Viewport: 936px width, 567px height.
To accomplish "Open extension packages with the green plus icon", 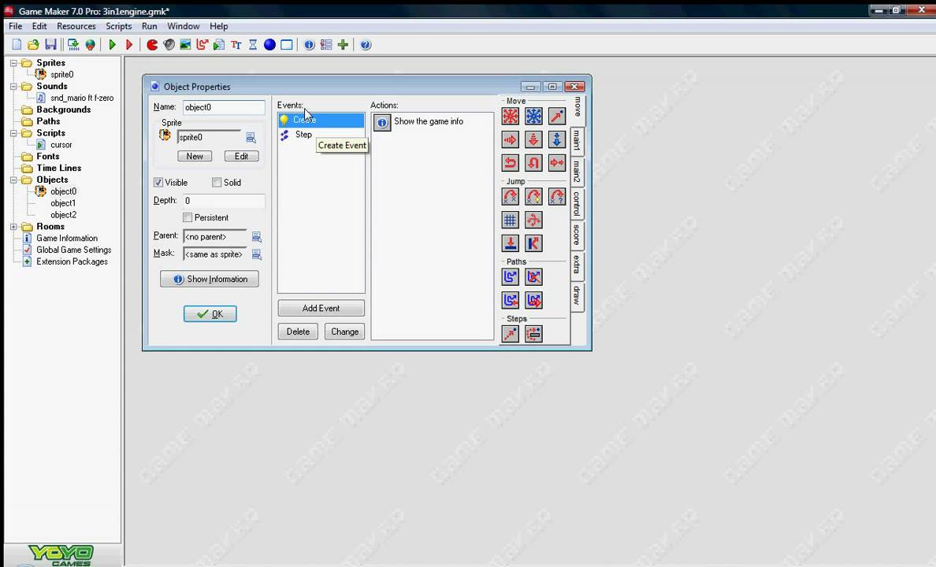I will (x=343, y=45).
